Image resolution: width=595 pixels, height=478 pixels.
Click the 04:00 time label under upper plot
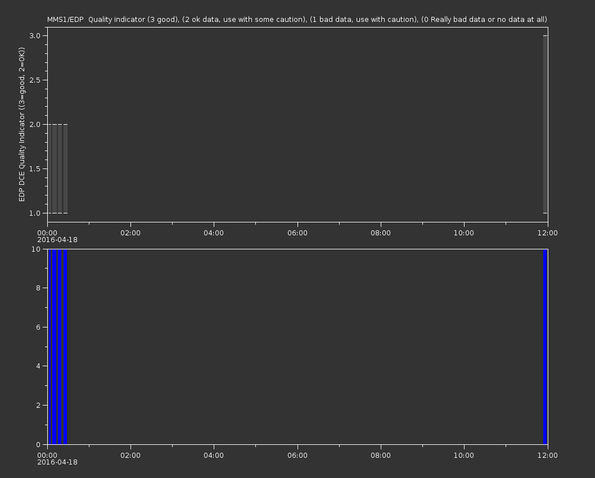click(214, 233)
